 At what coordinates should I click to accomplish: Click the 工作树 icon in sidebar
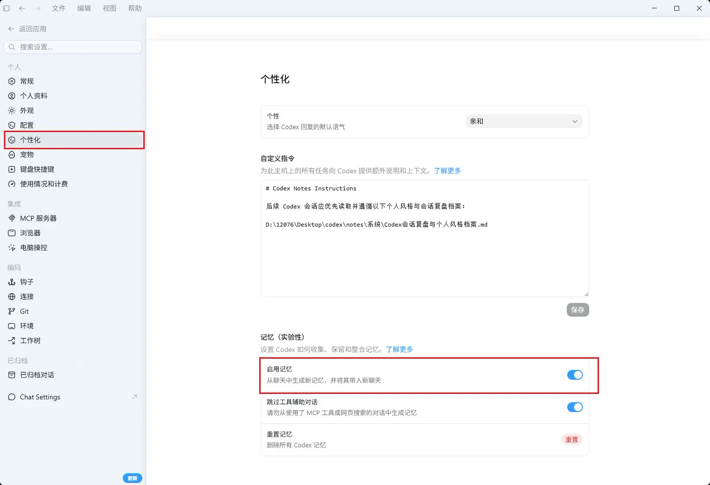point(12,340)
